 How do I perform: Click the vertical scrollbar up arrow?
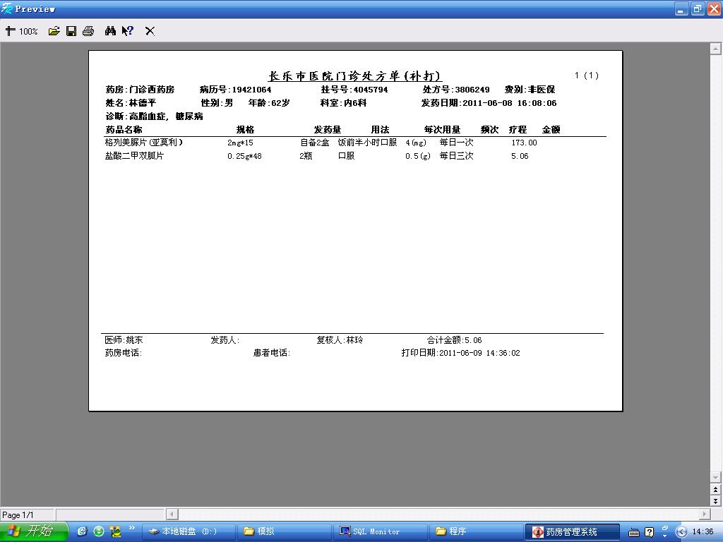coord(715,48)
